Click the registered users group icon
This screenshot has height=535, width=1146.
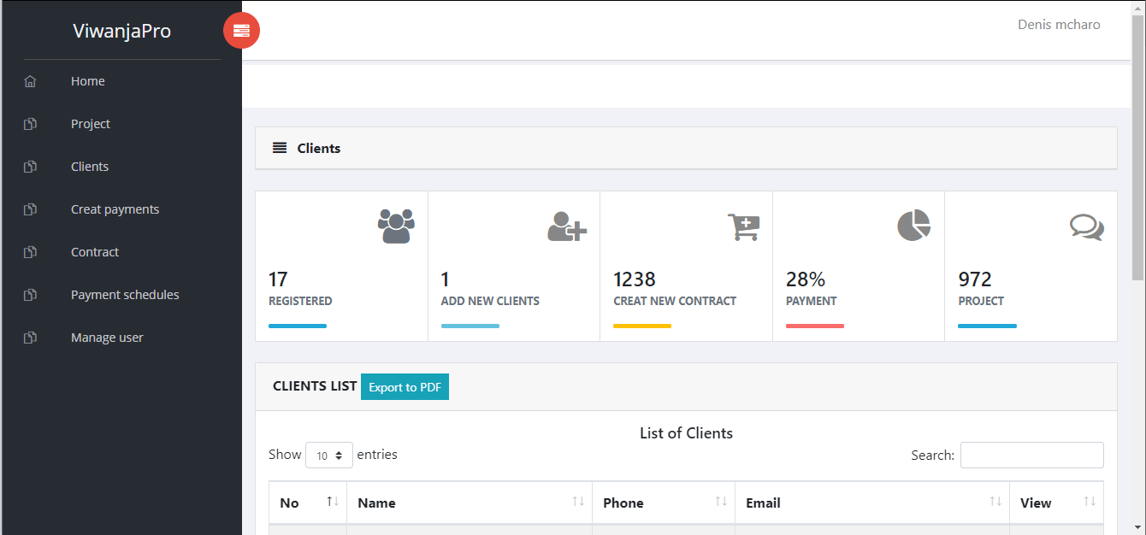tap(395, 226)
